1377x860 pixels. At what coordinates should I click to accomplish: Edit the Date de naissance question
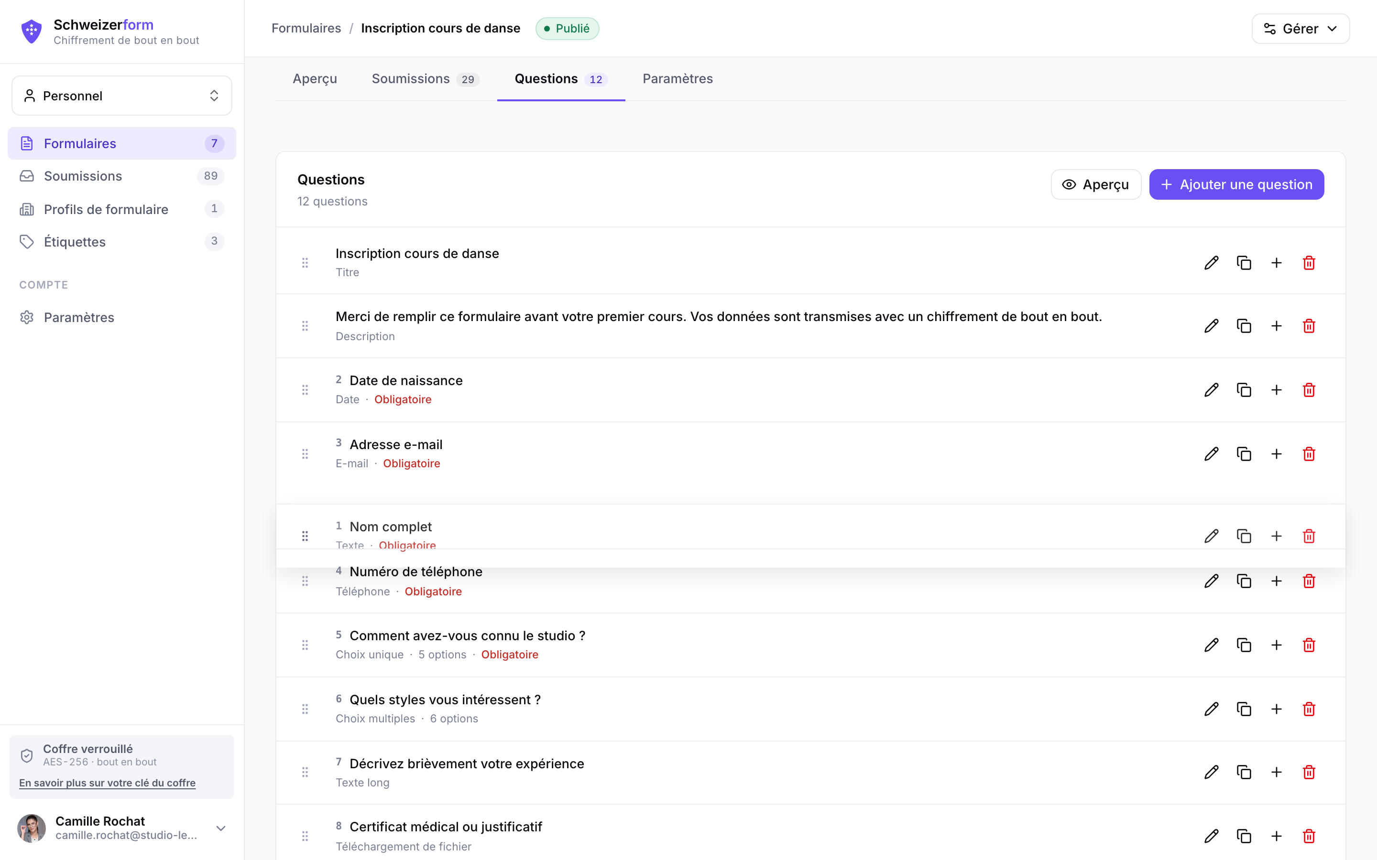(x=1212, y=389)
